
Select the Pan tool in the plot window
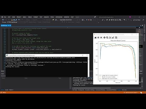click(x=104, y=38)
